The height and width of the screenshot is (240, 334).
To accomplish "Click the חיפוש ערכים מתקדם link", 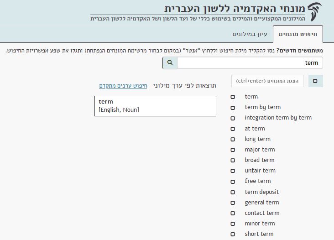I will (123, 86).
